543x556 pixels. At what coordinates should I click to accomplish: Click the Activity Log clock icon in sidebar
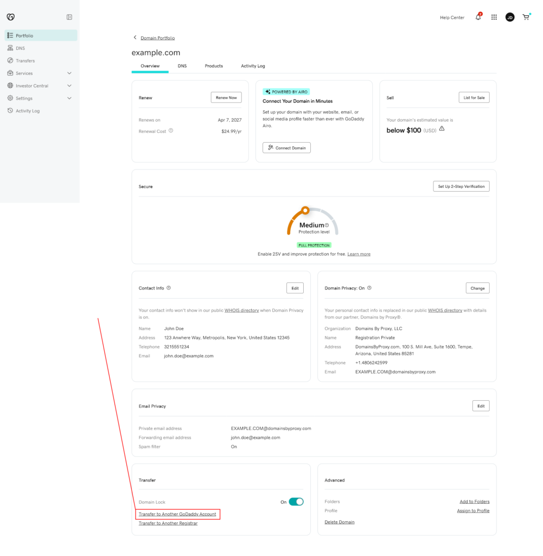pos(10,110)
